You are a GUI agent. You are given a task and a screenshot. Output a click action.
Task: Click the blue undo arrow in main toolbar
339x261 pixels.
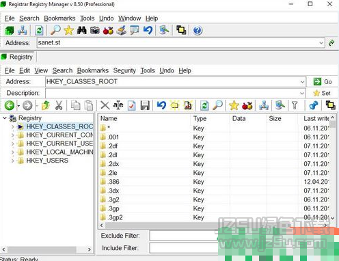point(148,30)
